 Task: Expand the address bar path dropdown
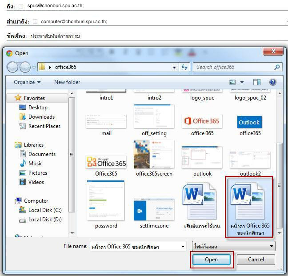click(174, 68)
